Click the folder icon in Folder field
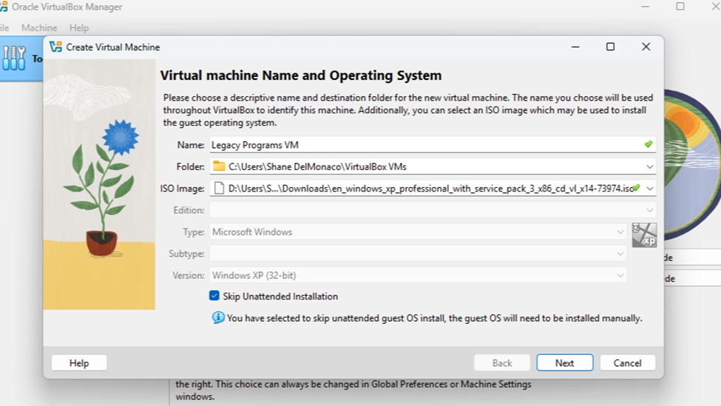 (219, 166)
